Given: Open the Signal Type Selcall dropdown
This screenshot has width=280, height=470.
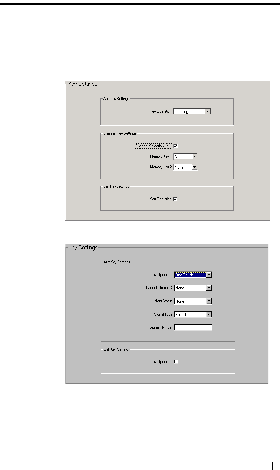Looking at the screenshot, I should point(193,315).
